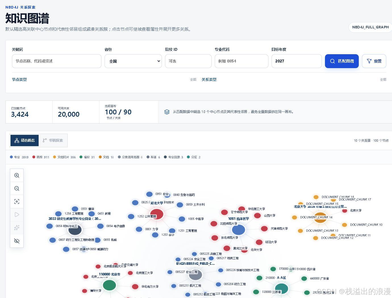Select the 0801 力学 node
This screenshot has width=392, height=298.
pyautogui.click(x=139, y=229)
